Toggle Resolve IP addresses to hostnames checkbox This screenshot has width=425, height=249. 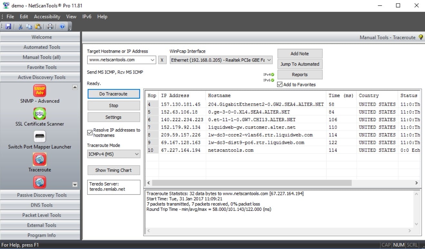point(90,132)
